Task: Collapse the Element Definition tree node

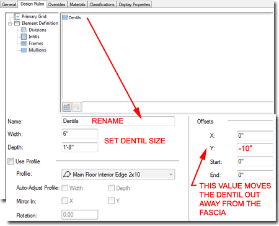Action: [x=10, y=24]
